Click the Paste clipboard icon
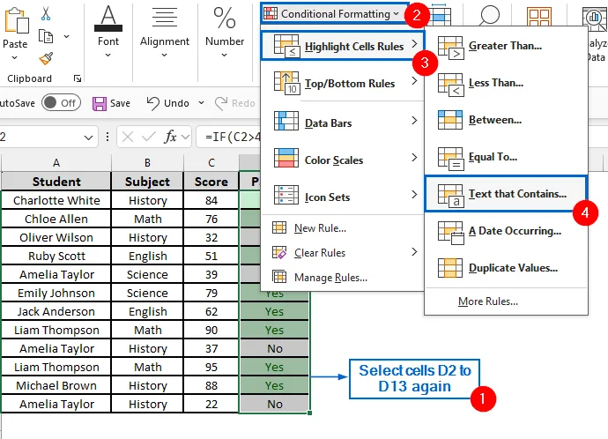Image resolution: width=608 pixels, height=439 pixels. tap(16, 21)
